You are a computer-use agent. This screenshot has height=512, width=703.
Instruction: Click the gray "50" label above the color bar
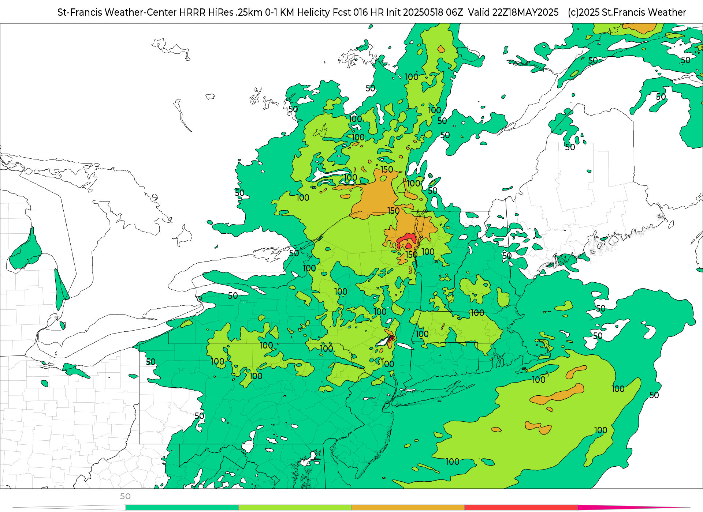coord(125,496)
